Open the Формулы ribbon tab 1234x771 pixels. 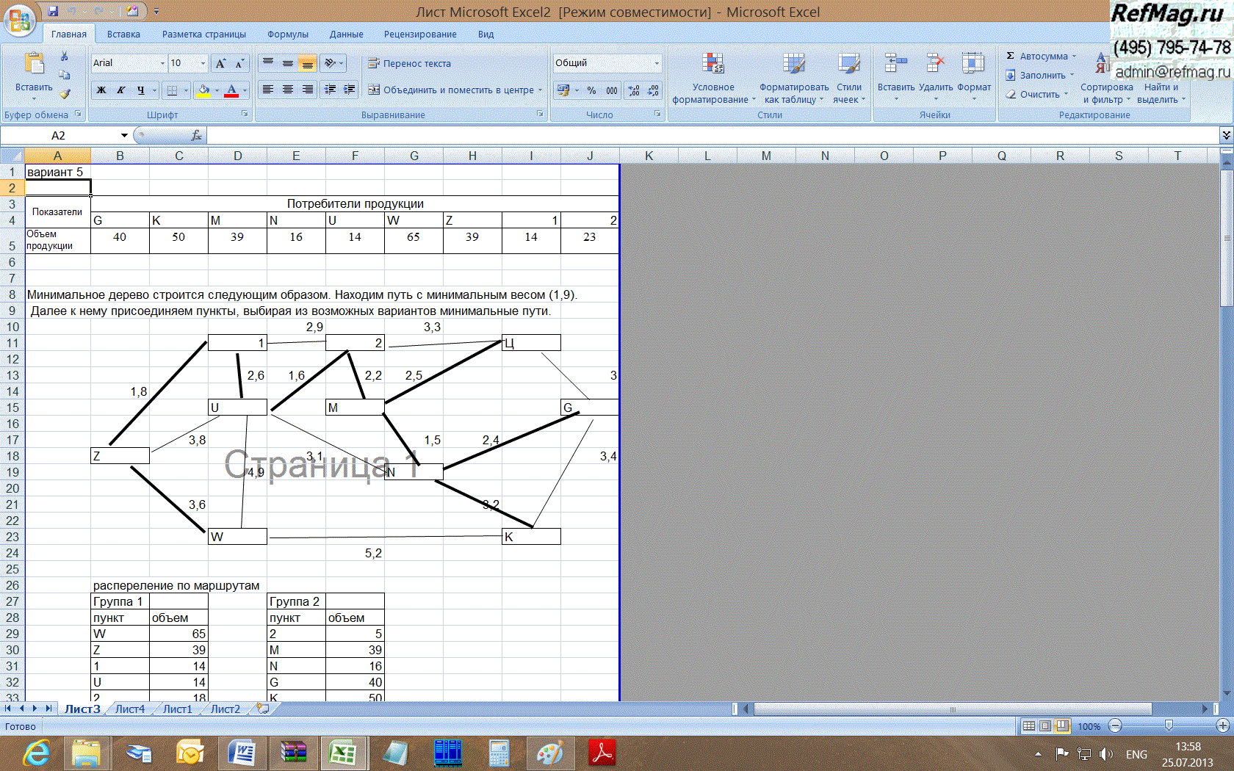point(287,35)
